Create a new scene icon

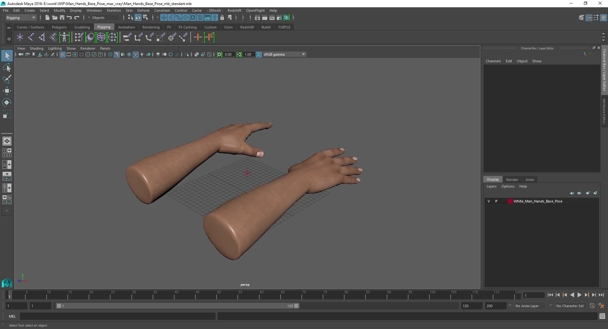pos(47,18)
